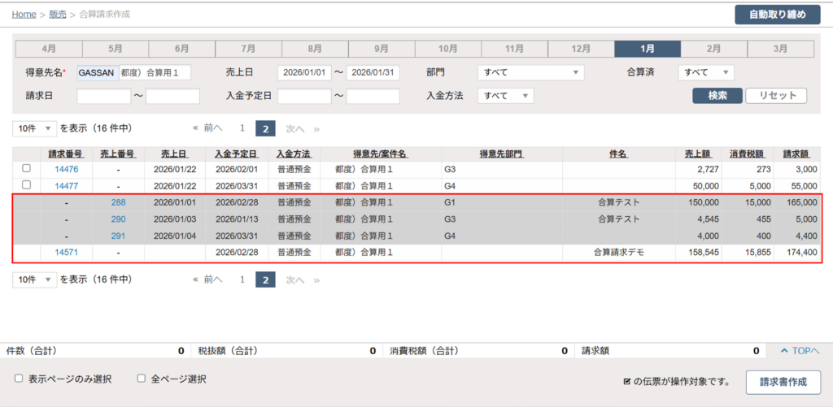Screen dimensions: 833x407
Task: Tick the checkbox for invoice 14477
Action: tap(26, 185)
